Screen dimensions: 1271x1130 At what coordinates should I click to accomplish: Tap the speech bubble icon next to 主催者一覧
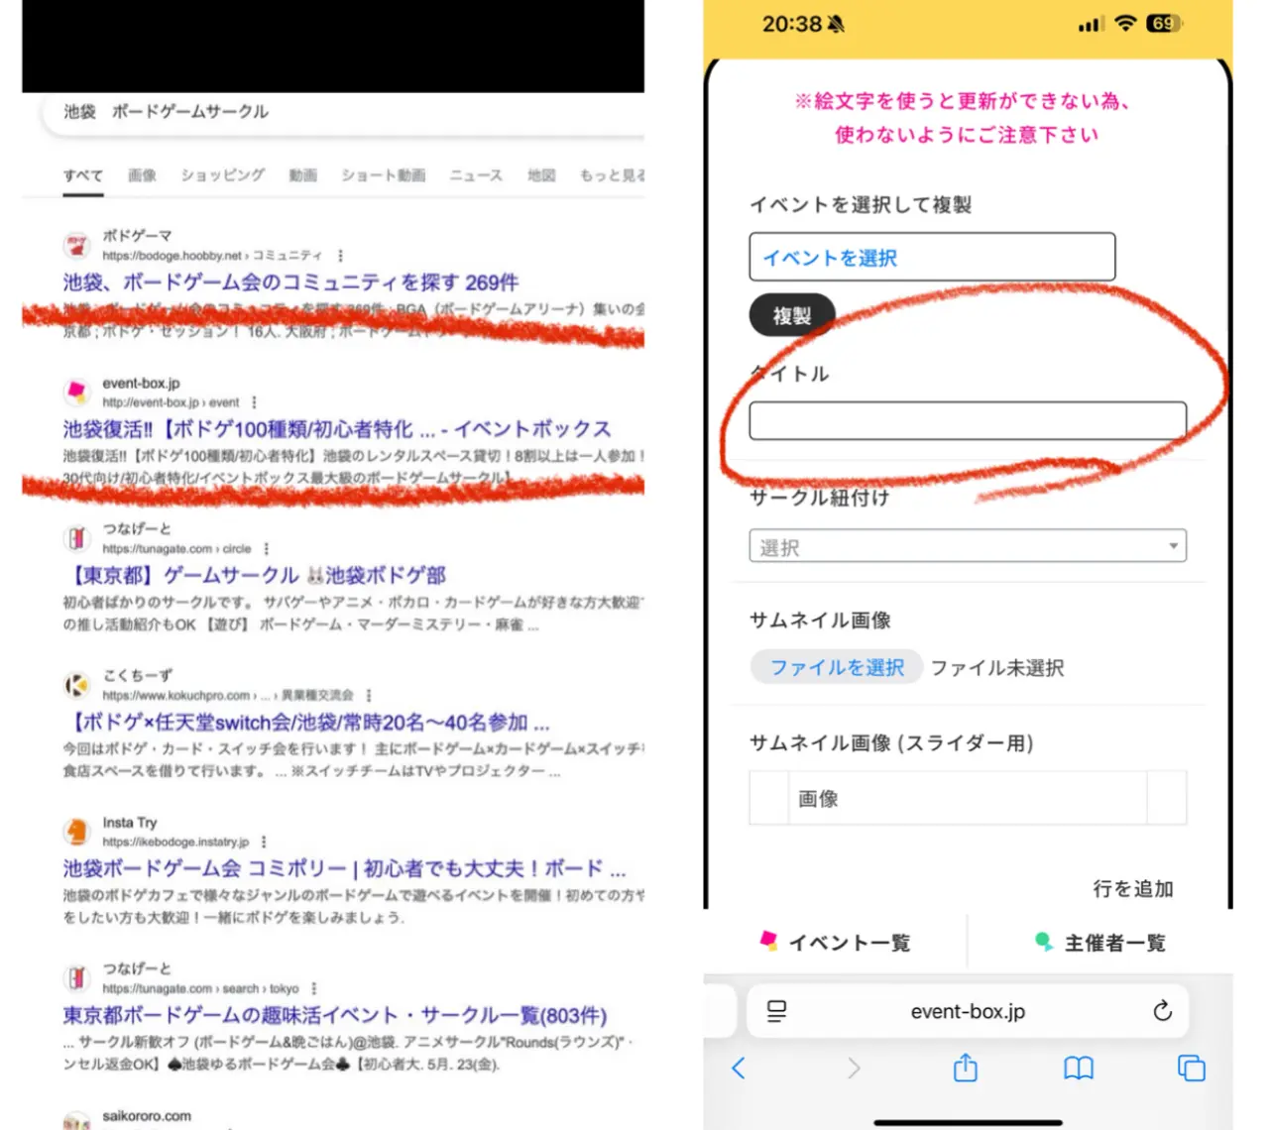[x=1041, y=941]
